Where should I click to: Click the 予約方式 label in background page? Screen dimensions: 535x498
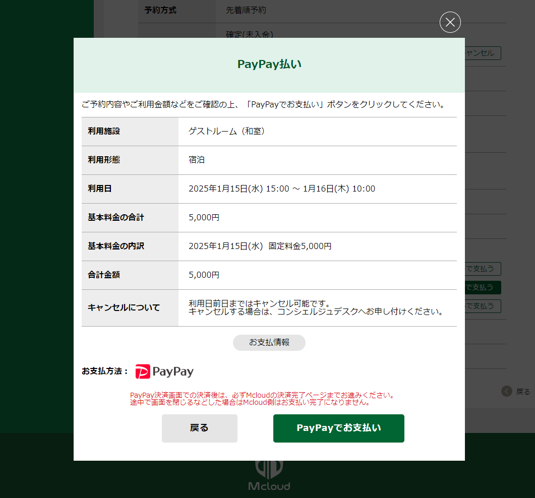(160, 10)
